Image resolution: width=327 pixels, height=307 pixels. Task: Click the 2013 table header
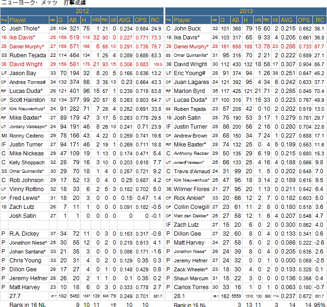point(246,11)
